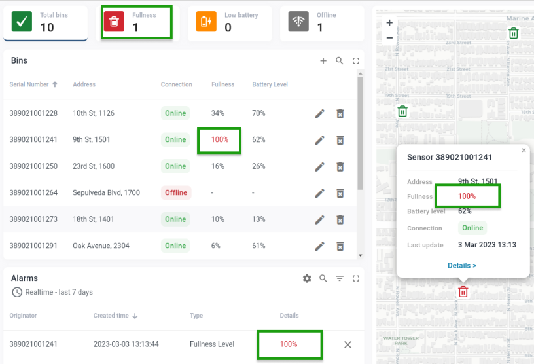This screenshot has width=534, height=364.
Task: Zoom out on the map
Action: tap(389, 37)
